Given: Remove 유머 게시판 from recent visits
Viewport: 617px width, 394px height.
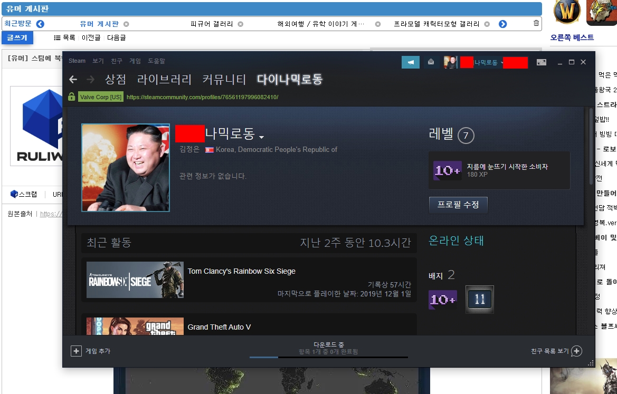Looking at the screenshot, I should [126, 24].
